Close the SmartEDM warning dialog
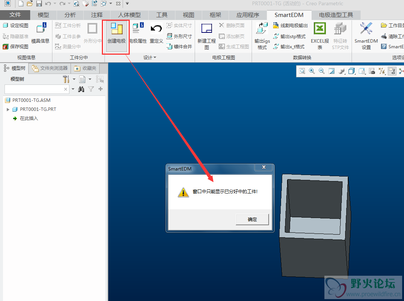 click(264, 167)
